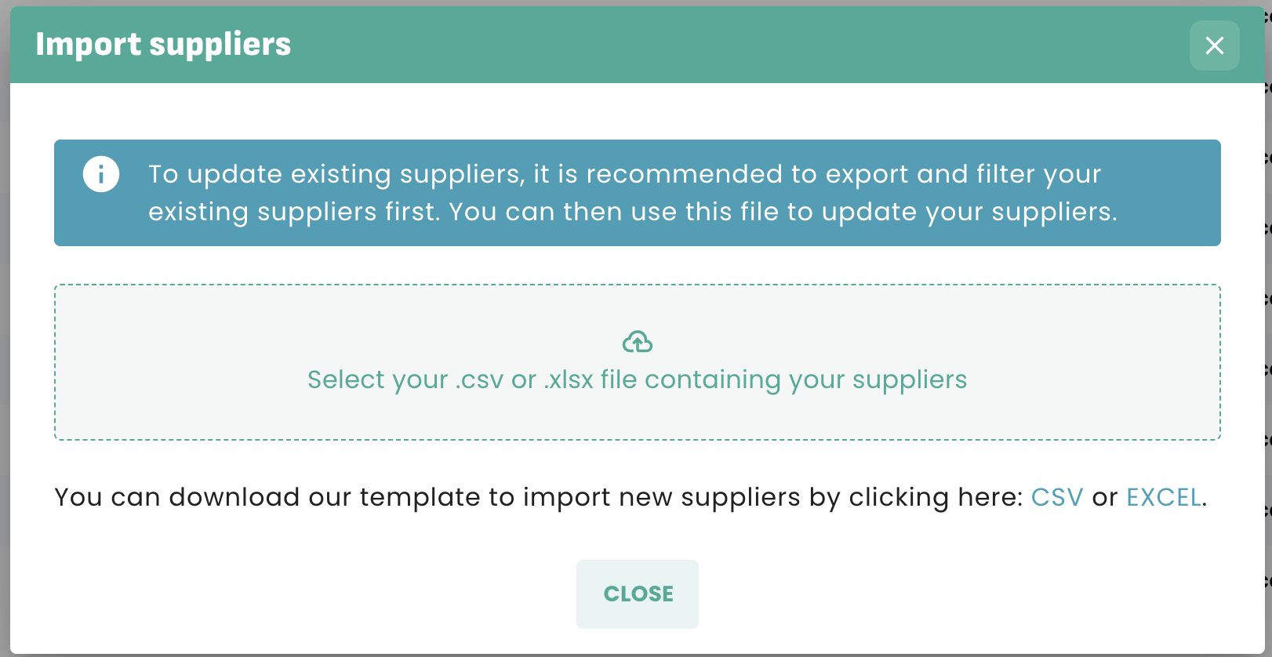This screenshot has width=1272, height=657.
Task: Click the word 'or' between CSV and EXCEL
Action: click(x=1104, y=497)
